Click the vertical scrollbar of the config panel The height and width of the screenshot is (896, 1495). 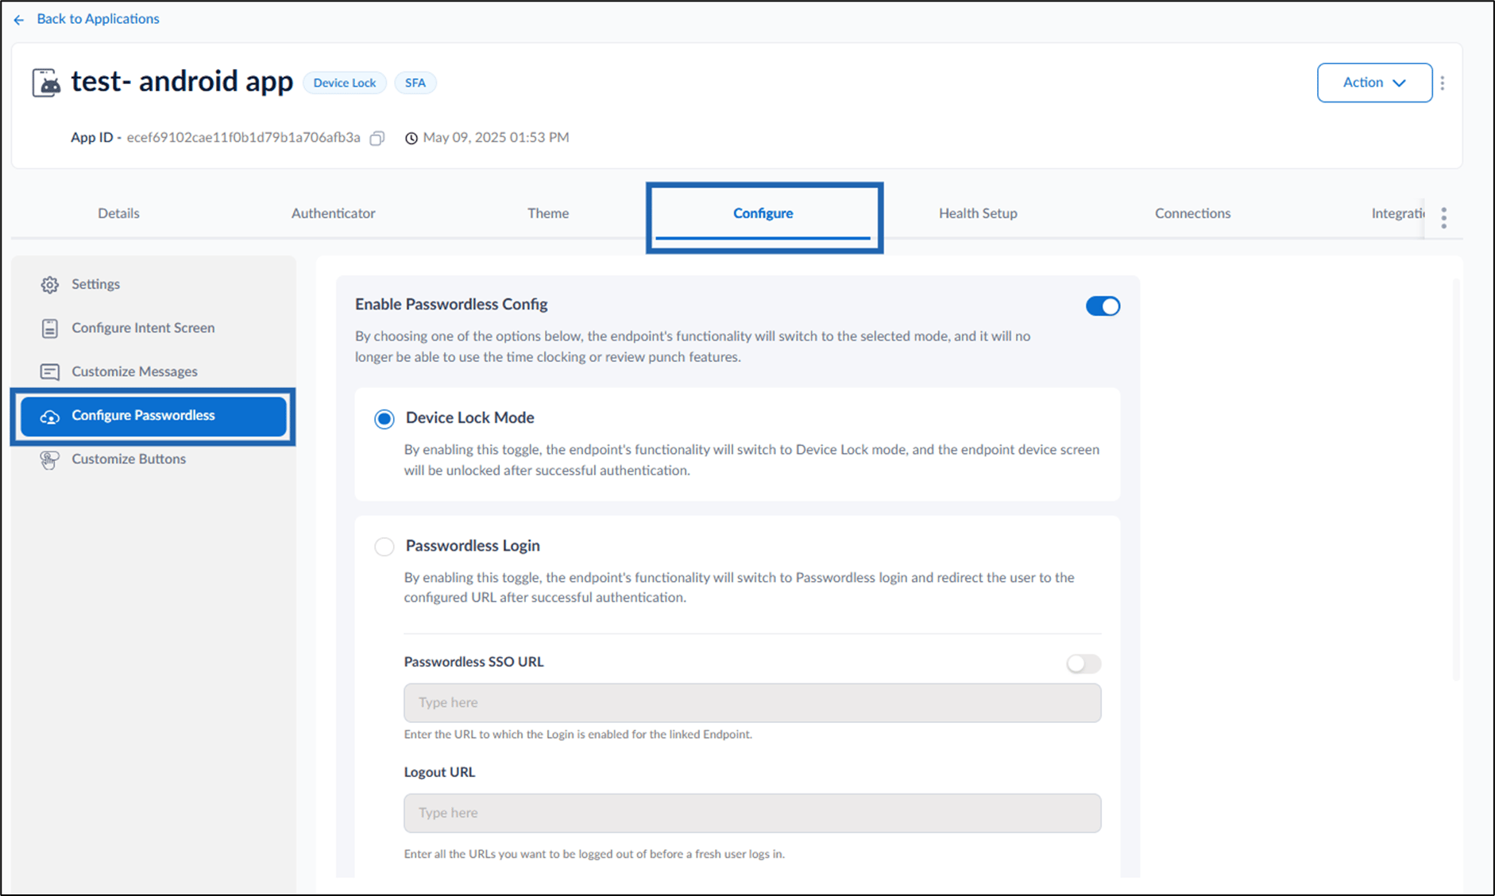tap(1456, 479)
